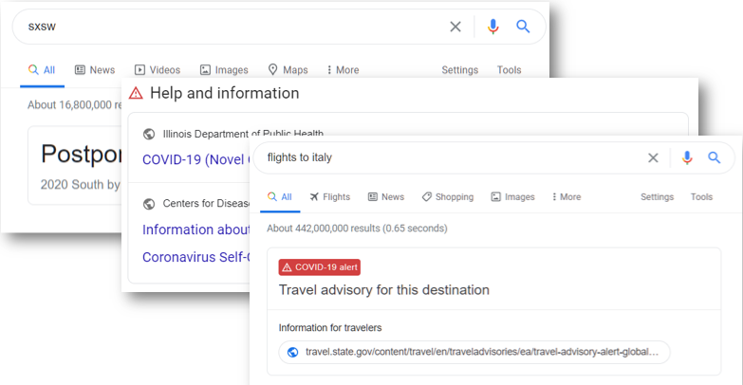This screenshot has width=743, height=385.
Task: Clear the flights to italy query
Action: tap(653, 157)
